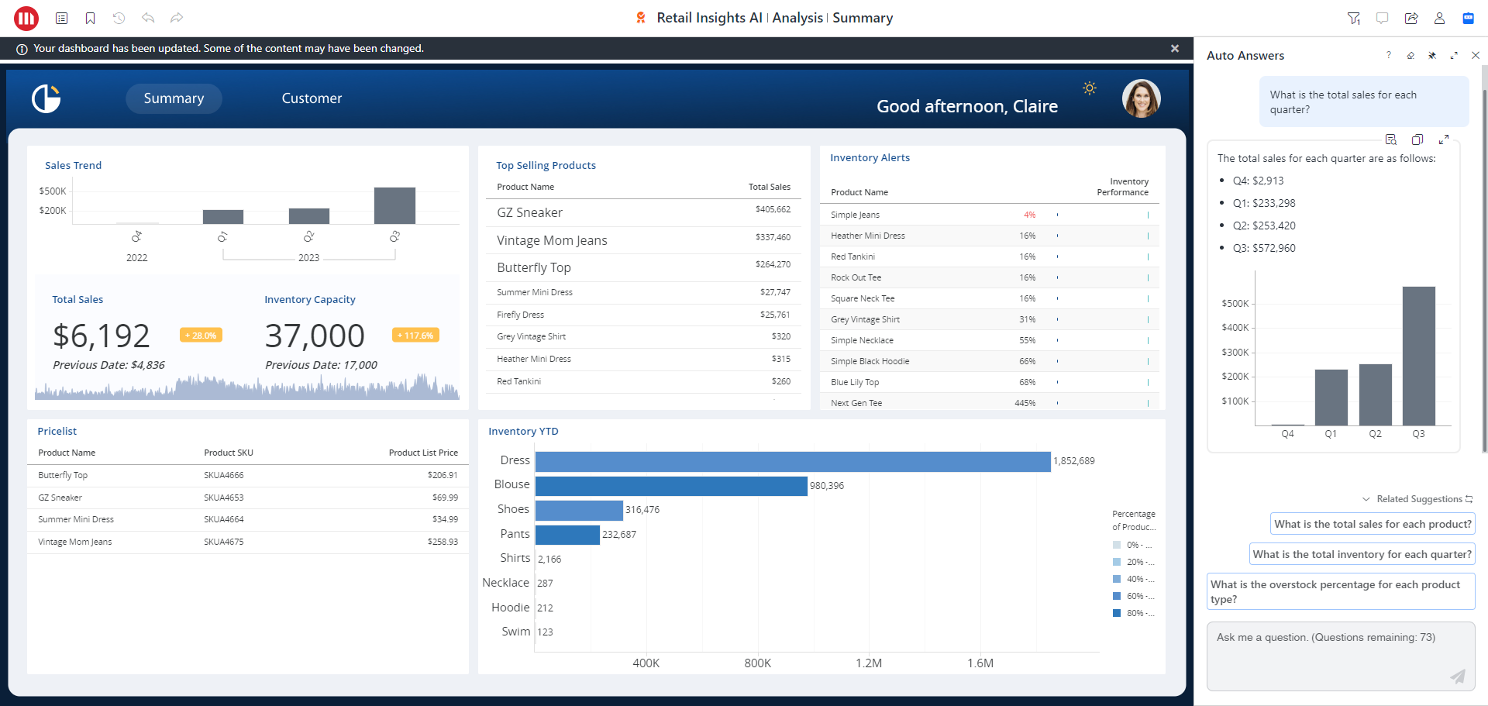Open the table of contents icon
The width and height of the screenshot is (1488, 706).
click(x=62, y=18)
